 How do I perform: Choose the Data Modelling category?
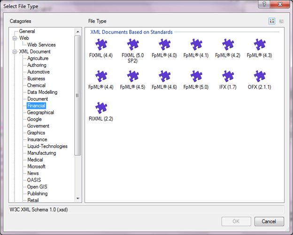42,92
